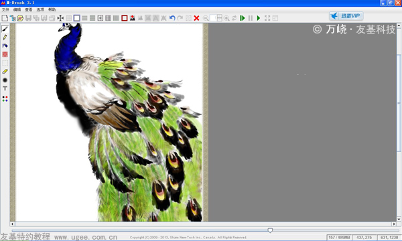Click the zoom in magnifier
The width and height of the screenshot is (402, 241).
226,18
